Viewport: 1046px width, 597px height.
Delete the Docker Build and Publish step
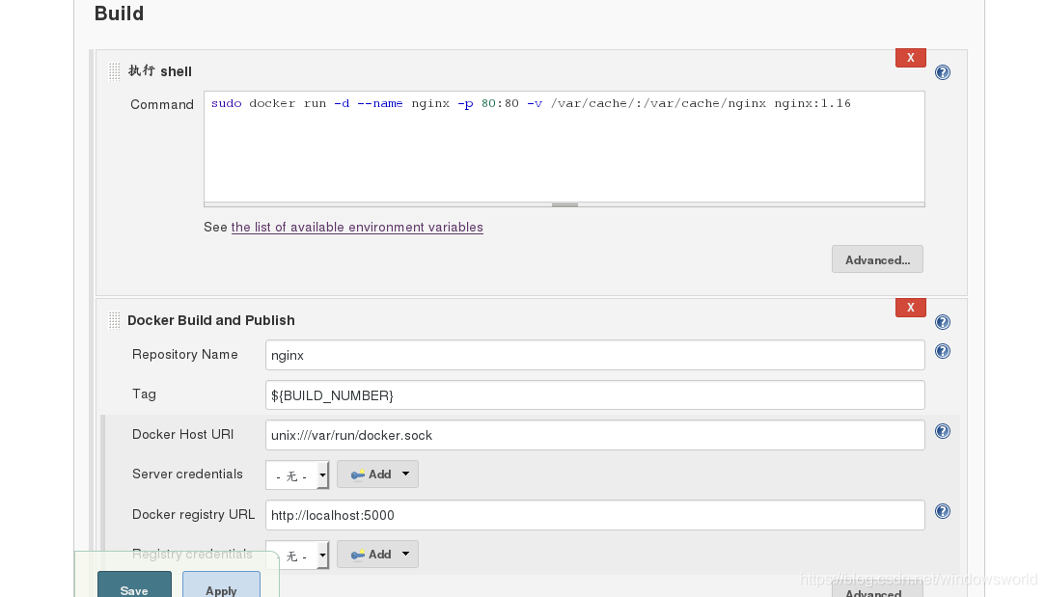point(911,308)
